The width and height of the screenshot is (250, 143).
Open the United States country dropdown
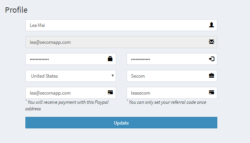(71, 76)
